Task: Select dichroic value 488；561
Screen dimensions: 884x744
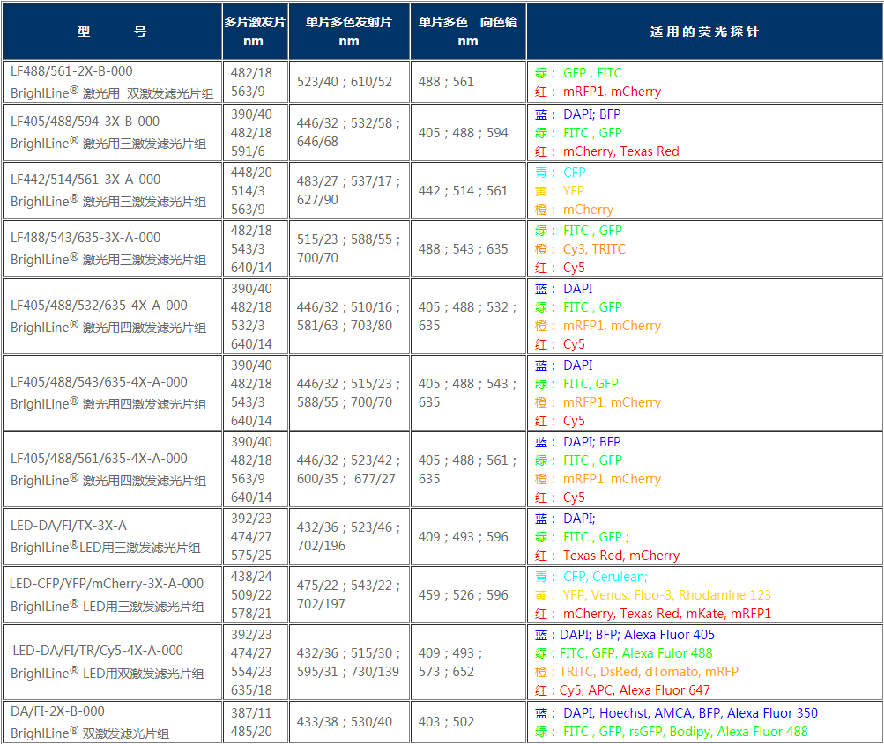Action: tap(446, 82)
